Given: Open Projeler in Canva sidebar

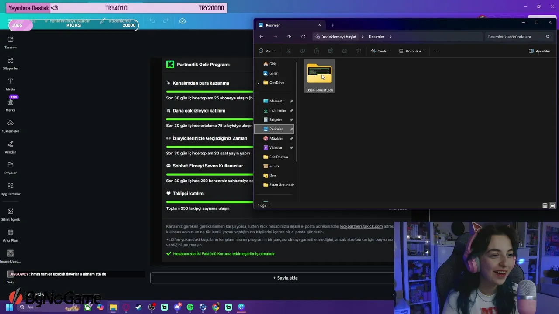Looking at the screenshot, I should click(10, 168).
